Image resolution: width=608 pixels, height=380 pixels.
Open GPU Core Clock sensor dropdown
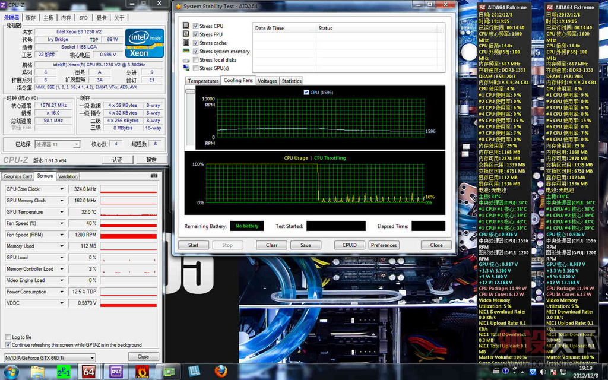pos(62,189)
